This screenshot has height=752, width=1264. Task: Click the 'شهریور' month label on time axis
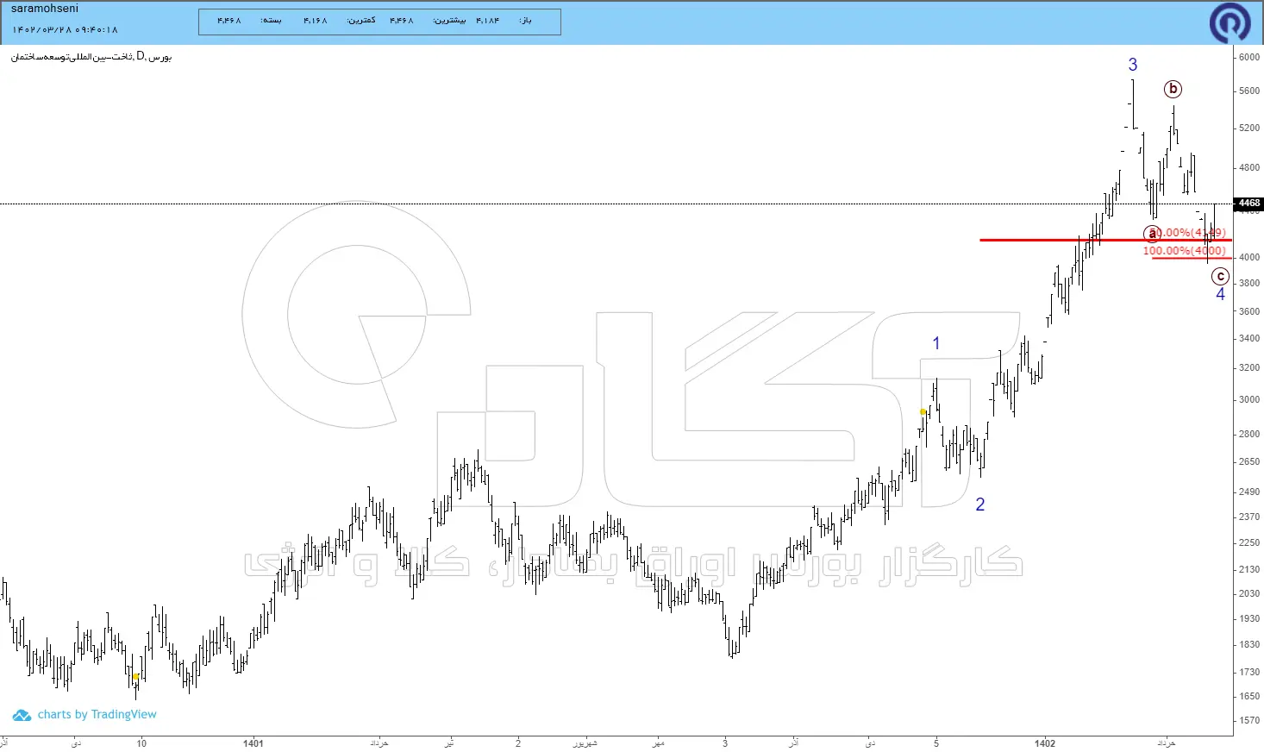[x=585, y=743]
